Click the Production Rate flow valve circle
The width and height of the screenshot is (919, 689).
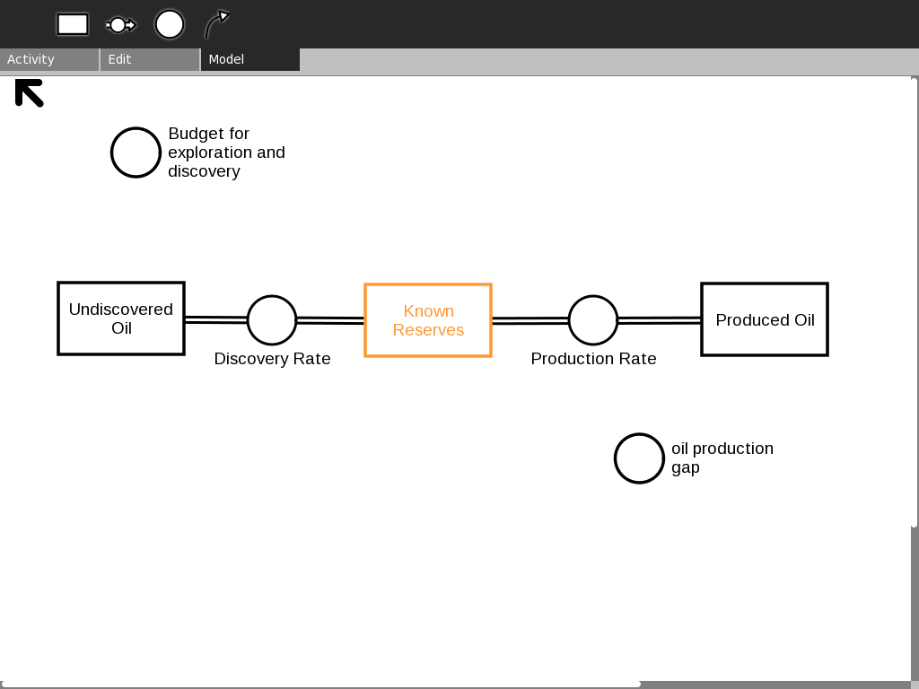[x=593, y=320]
